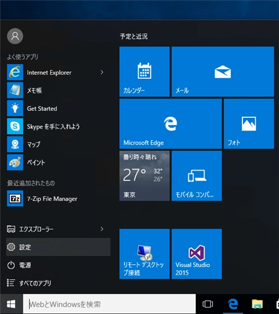Click the ペイント text label

click(x=36, y=163)
